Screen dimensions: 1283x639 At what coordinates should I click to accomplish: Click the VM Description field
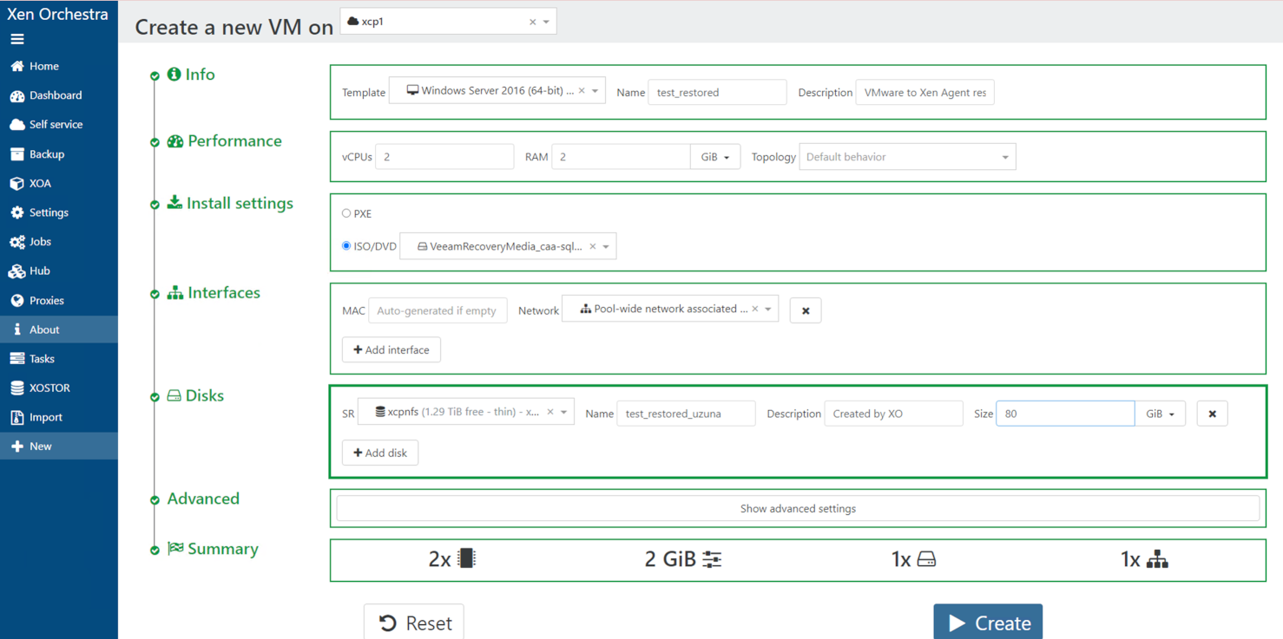pyautogui.click(x=924, y=93)
